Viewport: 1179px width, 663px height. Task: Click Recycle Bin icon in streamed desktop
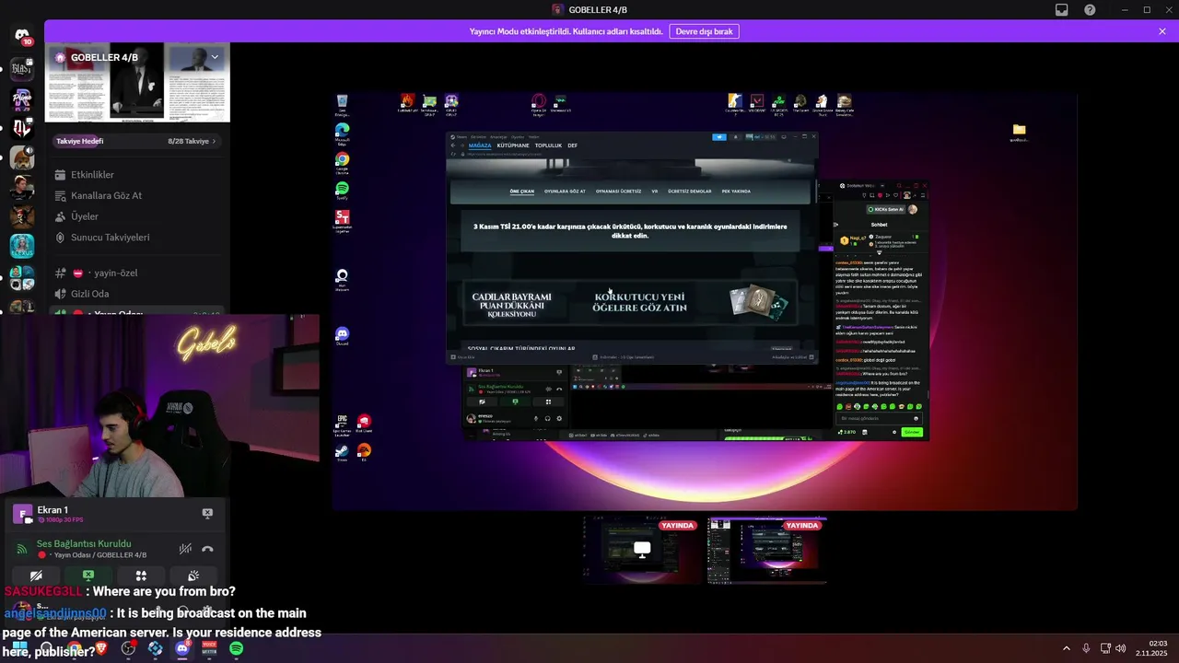tap(342, 104)
